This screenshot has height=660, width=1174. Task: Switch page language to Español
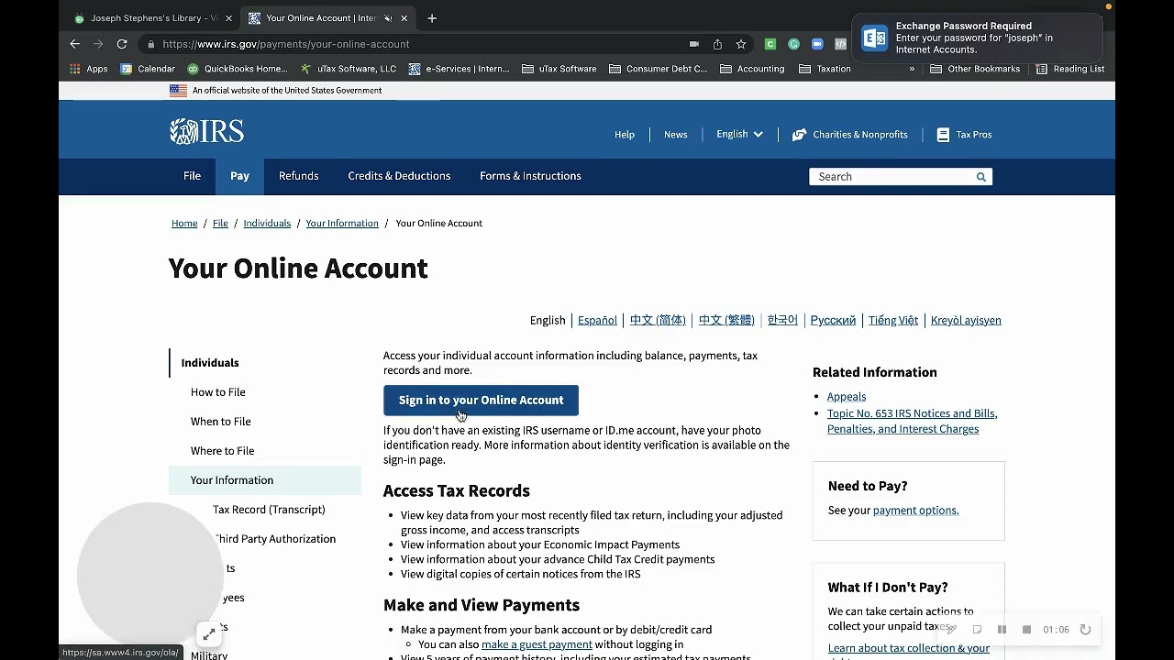[x=597, y=321]
